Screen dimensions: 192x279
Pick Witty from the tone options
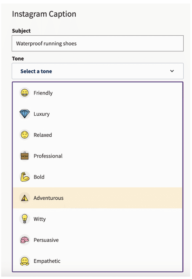pyautogui.click(x=98, y=219)
